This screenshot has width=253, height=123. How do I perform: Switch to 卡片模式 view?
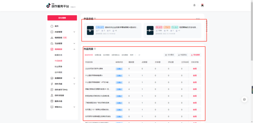tap(170, 55)
